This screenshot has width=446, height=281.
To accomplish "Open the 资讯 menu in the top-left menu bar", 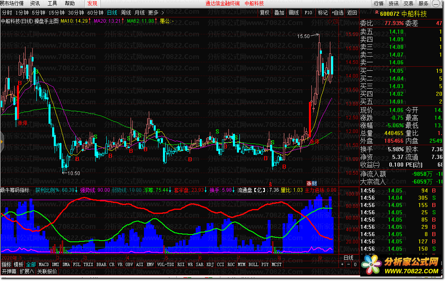I will click(x=35, y=3).
